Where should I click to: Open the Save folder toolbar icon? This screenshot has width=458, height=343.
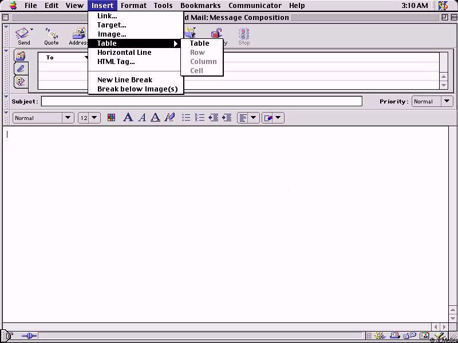pyautogui.click(x=190, y=33)
